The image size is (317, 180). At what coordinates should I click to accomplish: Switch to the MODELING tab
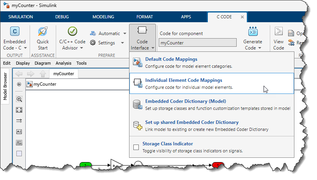[103, 17]
